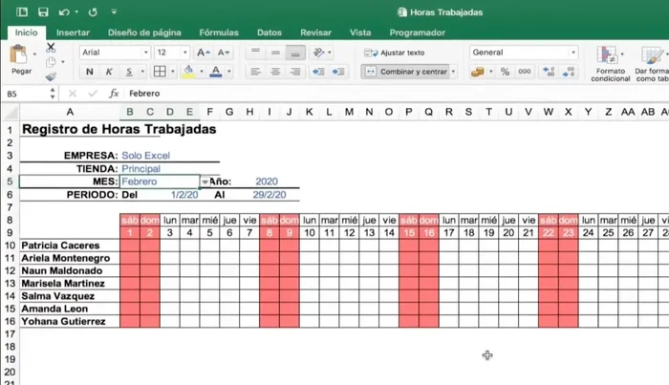669x385 pixels.
Task: Switch to the Insertar tab
Action: point(73,32)
